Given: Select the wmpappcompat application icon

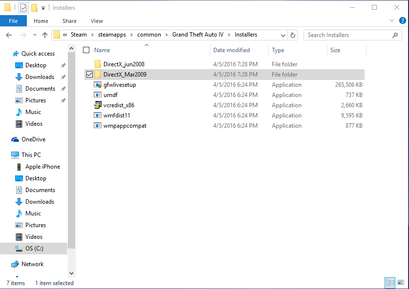Looking at the screenshot, I should tap(98, 126).
